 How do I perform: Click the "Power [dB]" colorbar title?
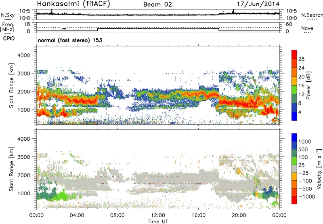(x=308, y=85)
